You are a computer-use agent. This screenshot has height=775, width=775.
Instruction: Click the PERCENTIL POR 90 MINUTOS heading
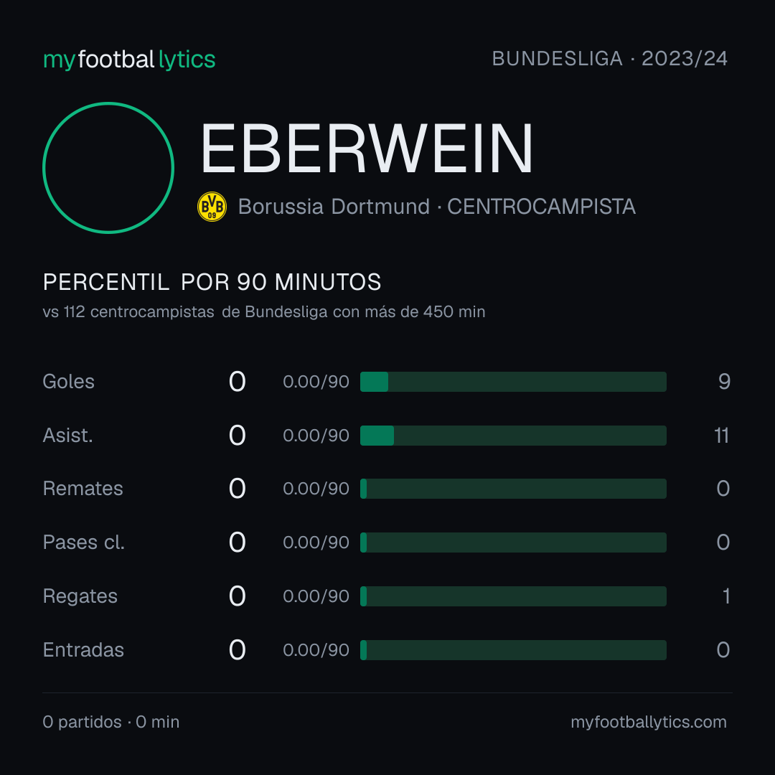pyautogui.click(x=212, y=282)
